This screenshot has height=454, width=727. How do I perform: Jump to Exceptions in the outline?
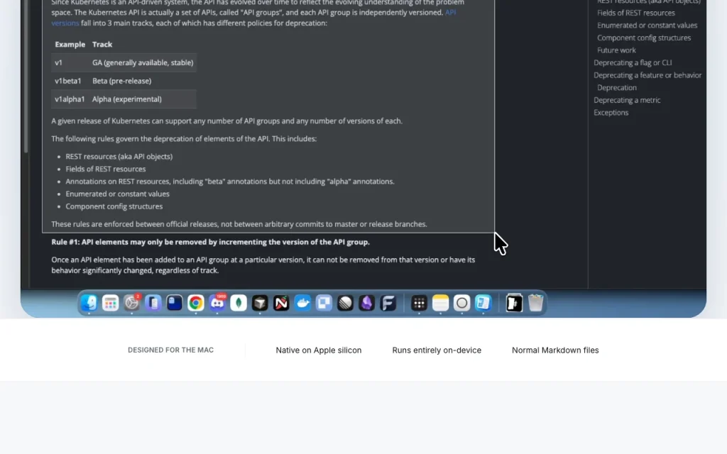coord(611,113)
